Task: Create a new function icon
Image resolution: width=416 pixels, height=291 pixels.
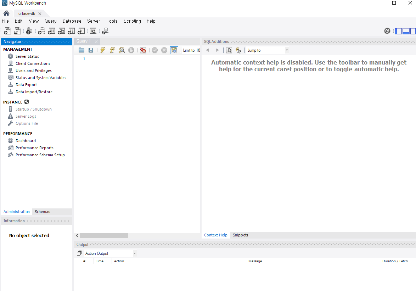Action: [81, 31]
